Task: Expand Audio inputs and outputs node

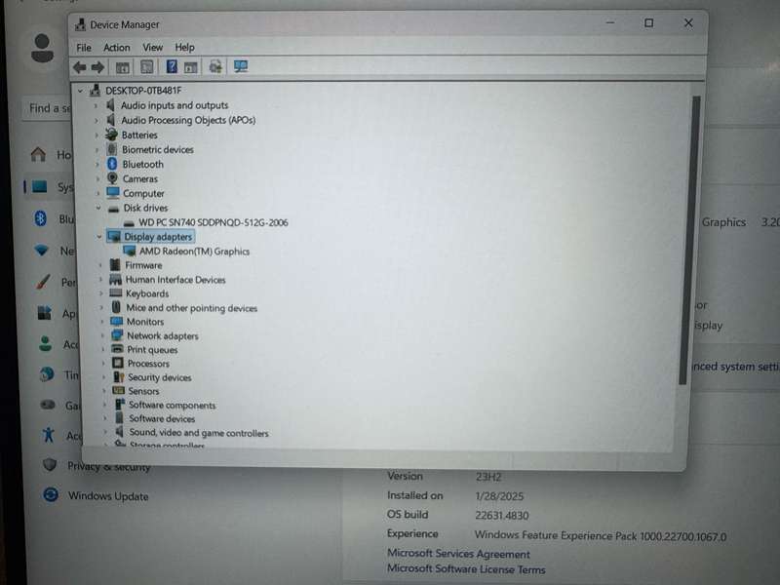Action: tap(96, 105)
